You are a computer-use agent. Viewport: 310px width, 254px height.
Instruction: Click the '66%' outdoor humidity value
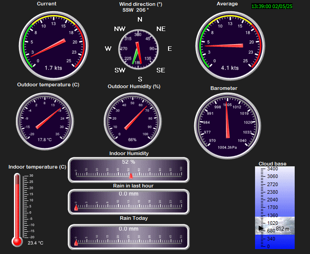[x=132, y=140]
